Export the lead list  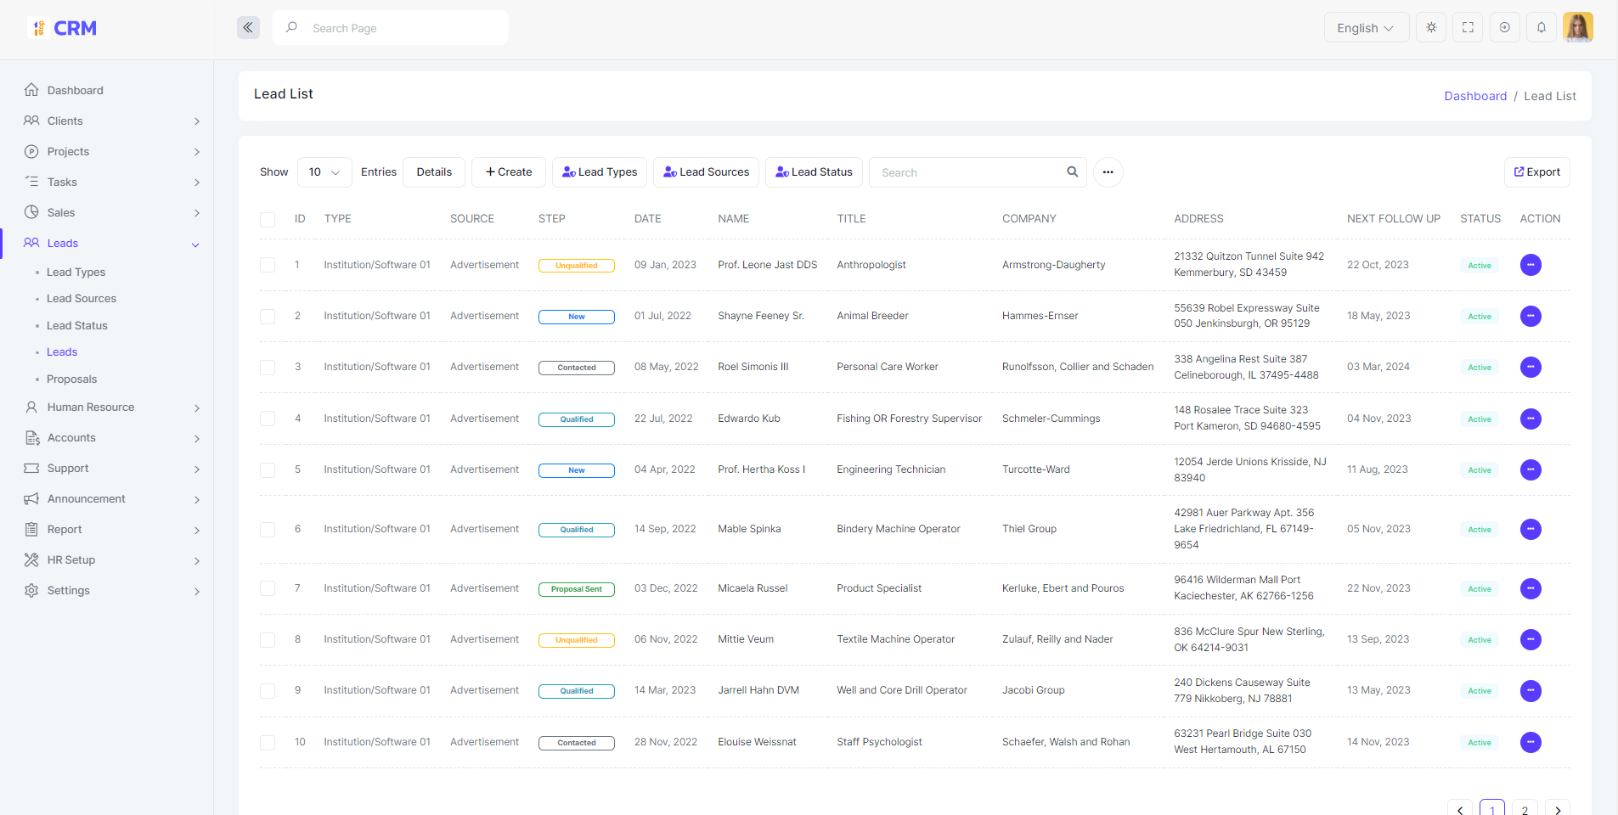(x=1536, y=172)
